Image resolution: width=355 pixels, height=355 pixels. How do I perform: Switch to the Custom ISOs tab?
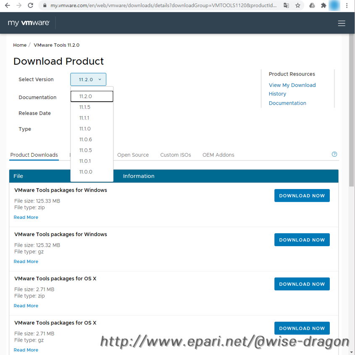[x=176, y=155]
